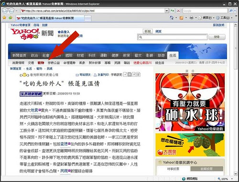The height and width of the screenshot is (182, 239).
Task: Click the browser Back arrow button
Action: (5, 11)
